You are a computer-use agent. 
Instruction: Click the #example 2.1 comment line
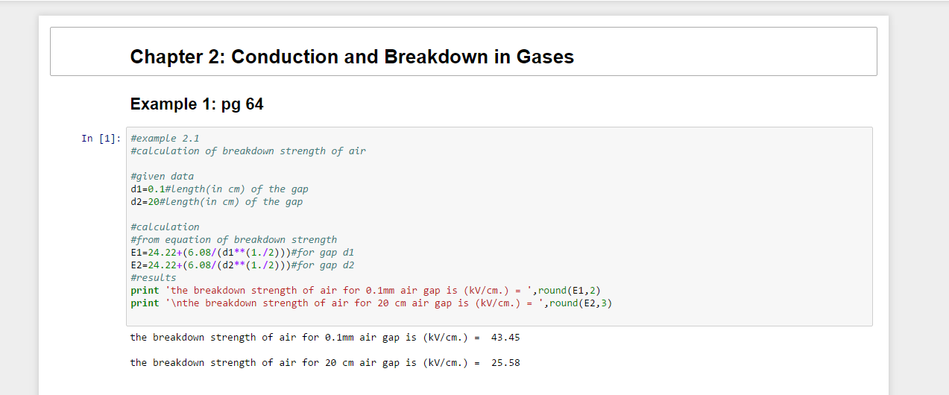point(165,139)
